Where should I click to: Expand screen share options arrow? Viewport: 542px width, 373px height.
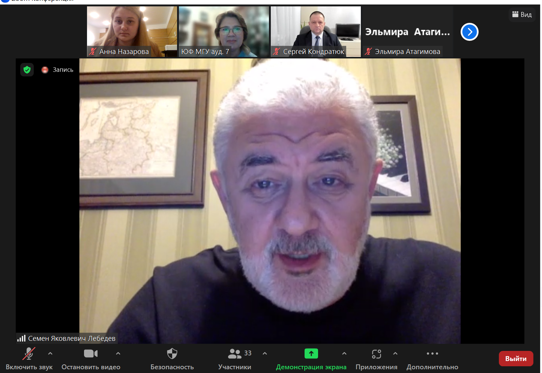pyautogui.click(x=344, y=353)
